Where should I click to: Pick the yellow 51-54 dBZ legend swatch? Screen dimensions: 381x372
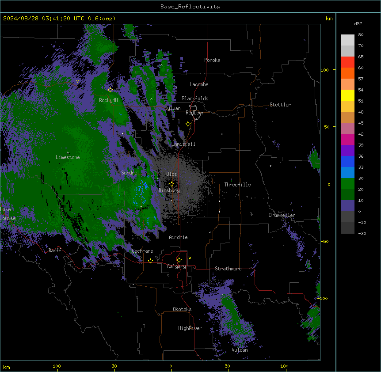347,95
